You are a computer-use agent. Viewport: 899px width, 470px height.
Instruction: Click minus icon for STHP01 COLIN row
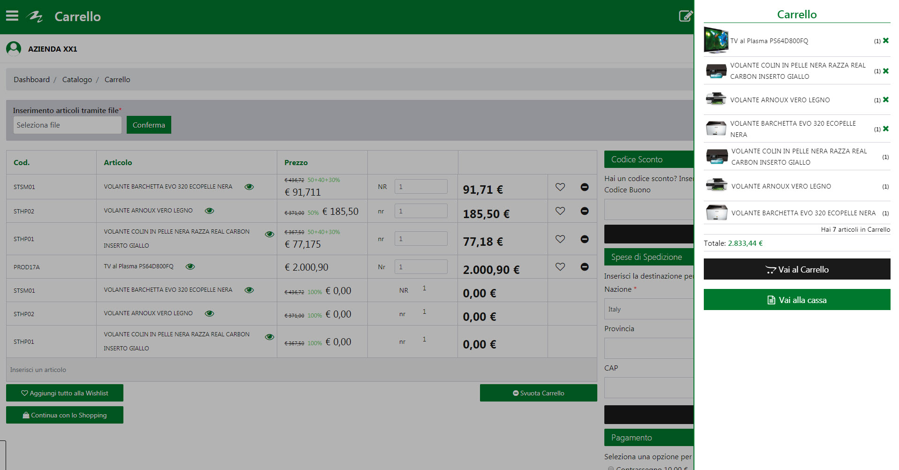click(x=584, y=239)
